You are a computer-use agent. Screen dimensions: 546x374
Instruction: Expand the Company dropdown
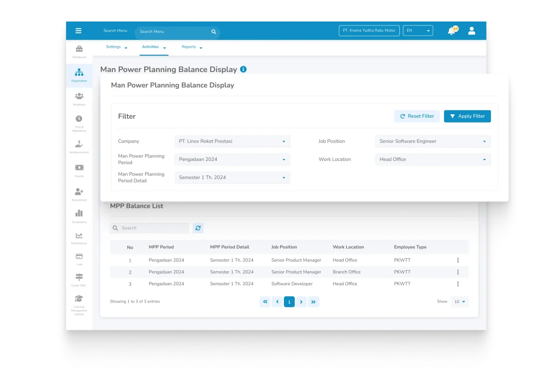[x=232, y=141]
